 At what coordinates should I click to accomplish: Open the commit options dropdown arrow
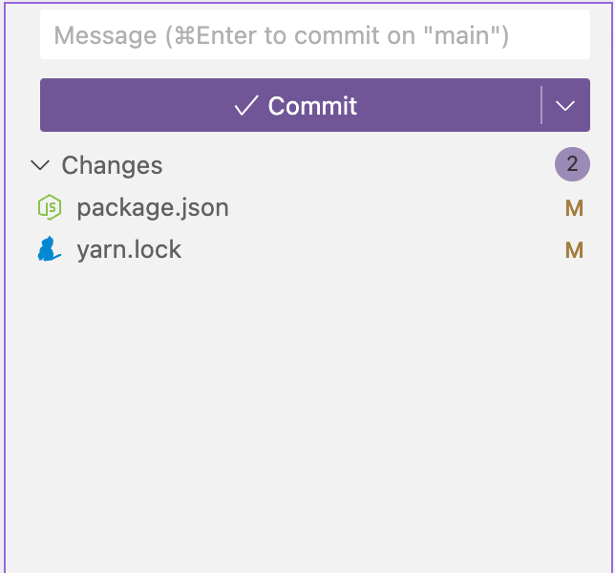tap(565, 105)
